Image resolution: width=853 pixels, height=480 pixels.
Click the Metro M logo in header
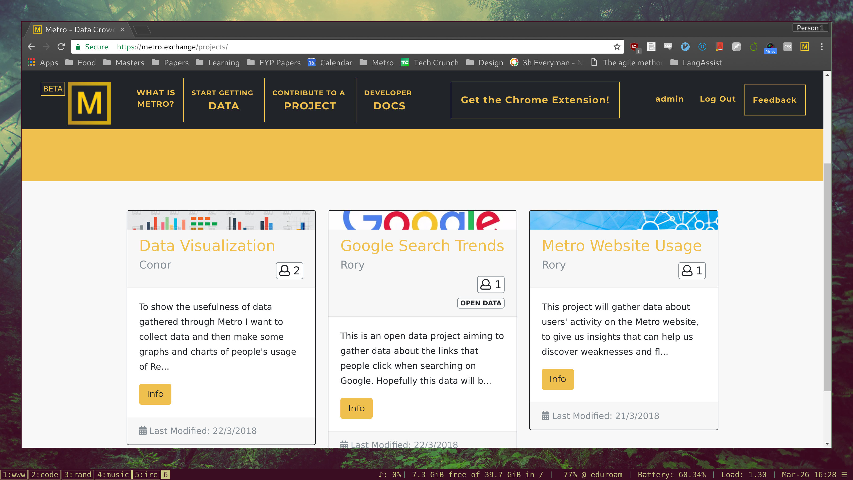click(89, 103)
